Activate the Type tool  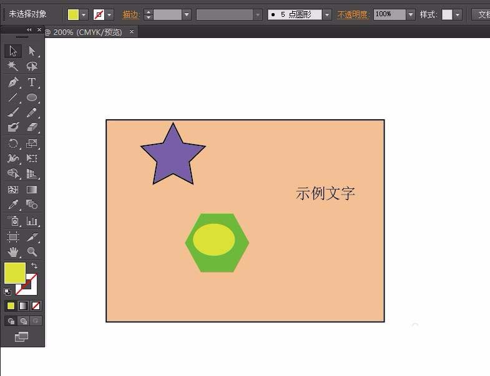coord(32,82)
